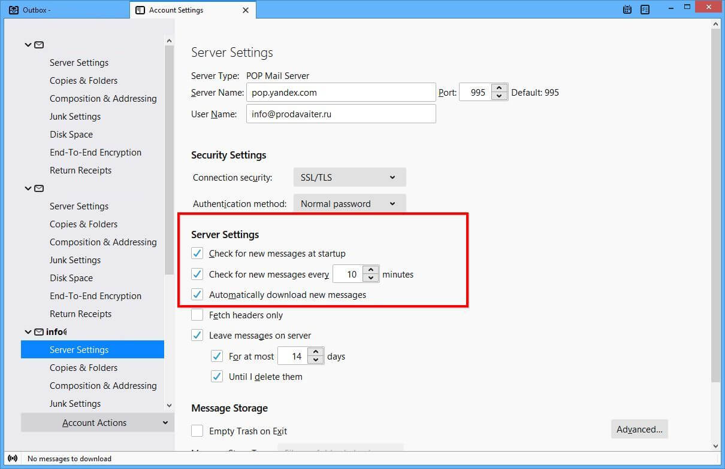
Task: Select Server Settings under info@ account
Action: pos(92,349)
